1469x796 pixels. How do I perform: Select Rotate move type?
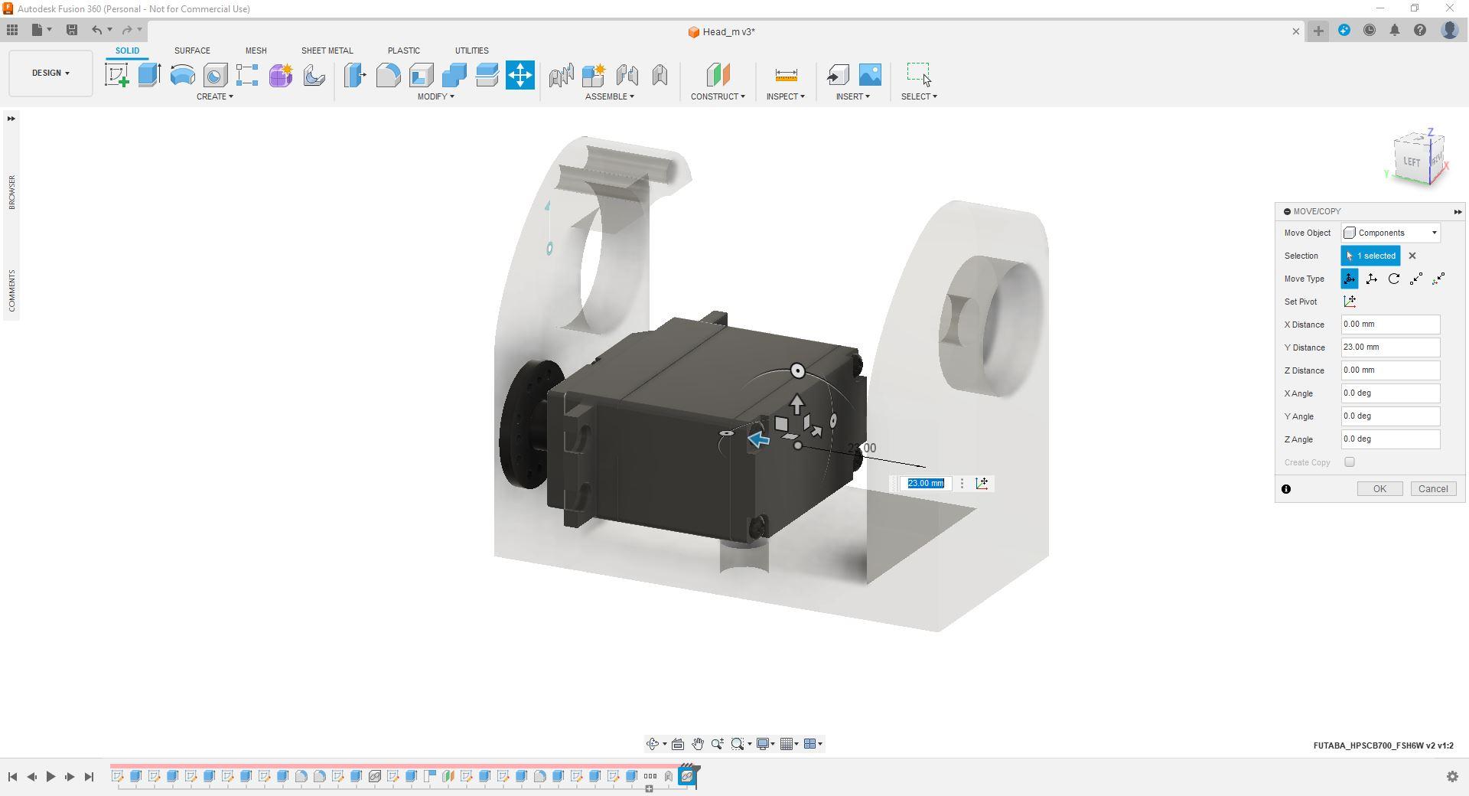click(x=1394, y=279)
